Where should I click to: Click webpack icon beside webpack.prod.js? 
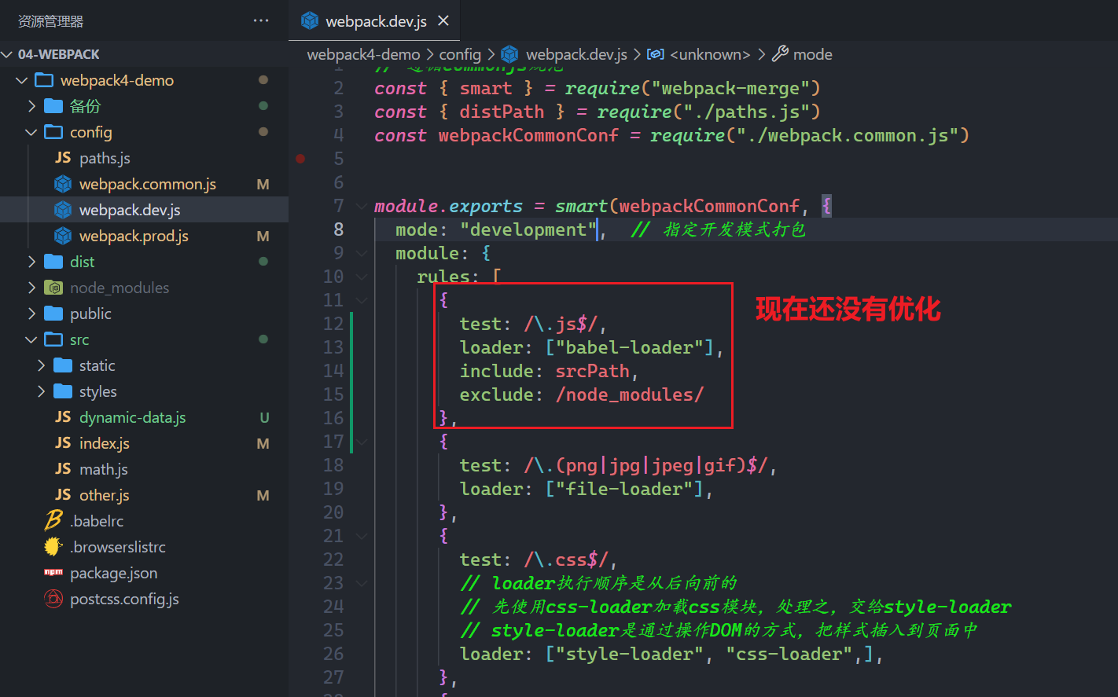(x=63, y=236)
